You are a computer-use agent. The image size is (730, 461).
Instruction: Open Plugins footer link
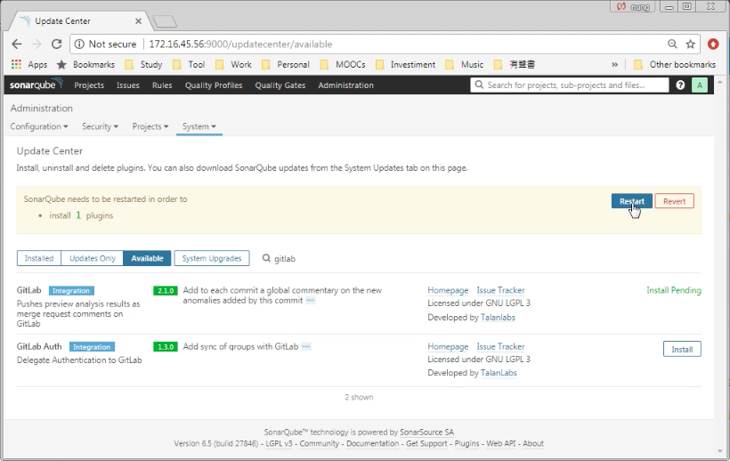[466, 443]
